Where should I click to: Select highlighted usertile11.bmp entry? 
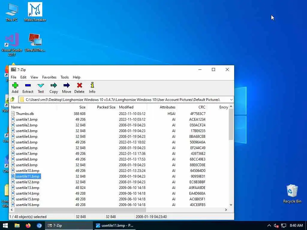[x=28, y=176]
